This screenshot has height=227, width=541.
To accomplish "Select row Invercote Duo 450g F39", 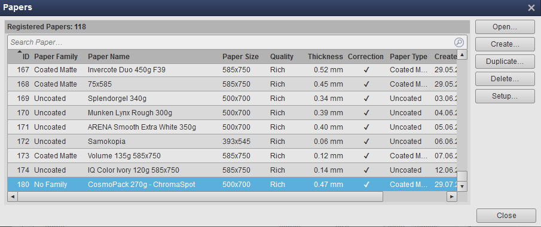I will click(x=232, y=70).
